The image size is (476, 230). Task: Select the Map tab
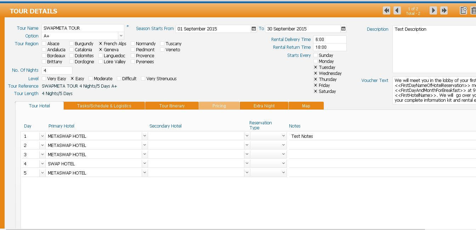coord(306,106)
